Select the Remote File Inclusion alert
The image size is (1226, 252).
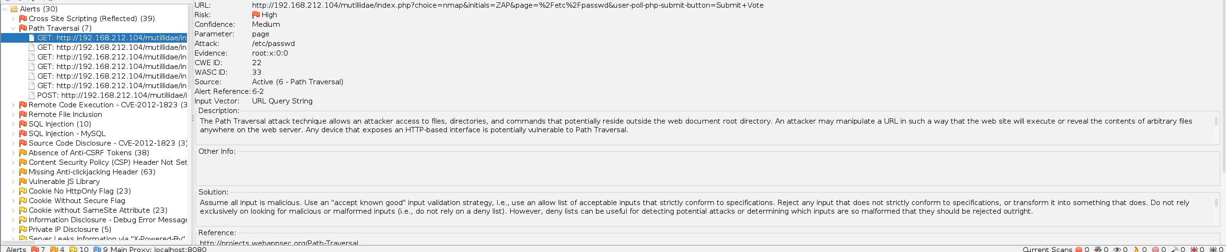tap(65, 115)
